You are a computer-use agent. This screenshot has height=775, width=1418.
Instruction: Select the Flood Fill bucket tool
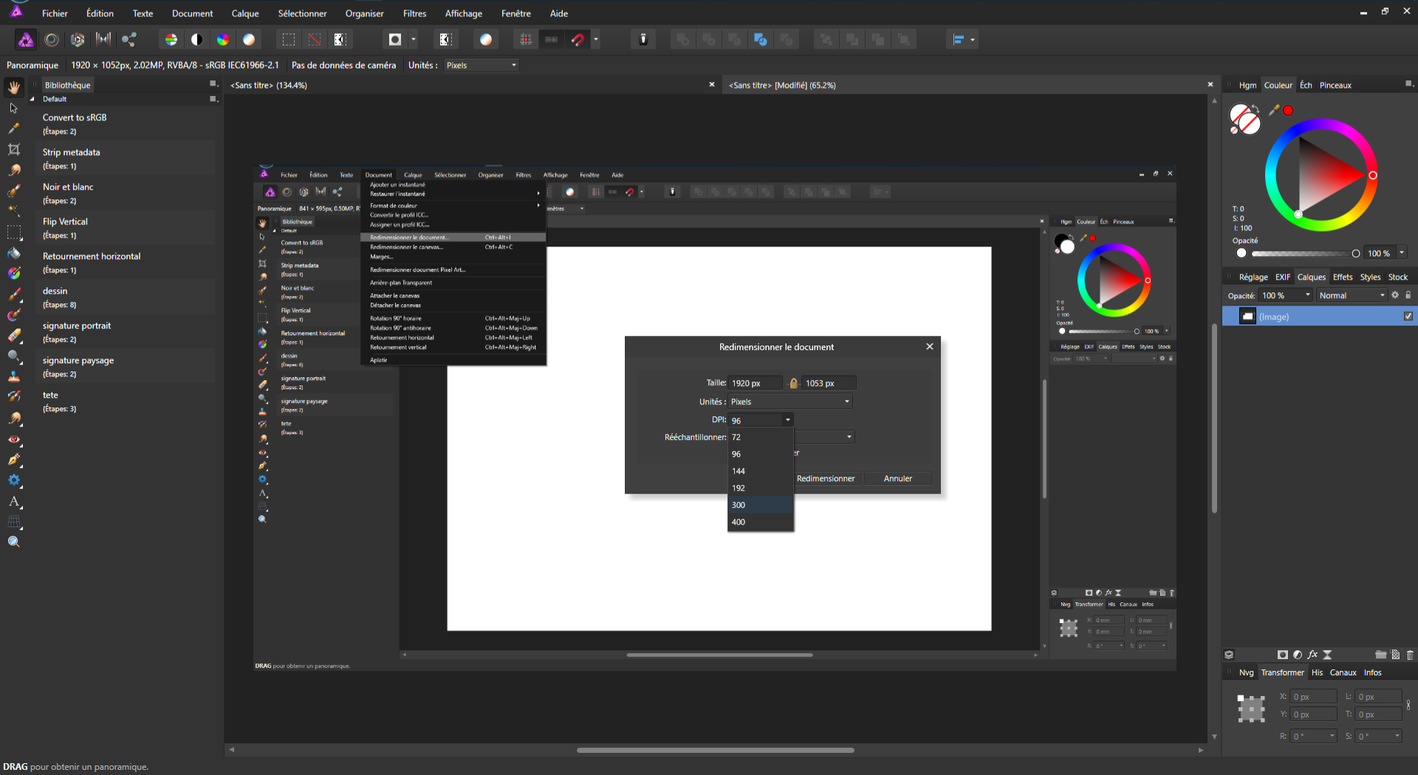click(14, 252)
